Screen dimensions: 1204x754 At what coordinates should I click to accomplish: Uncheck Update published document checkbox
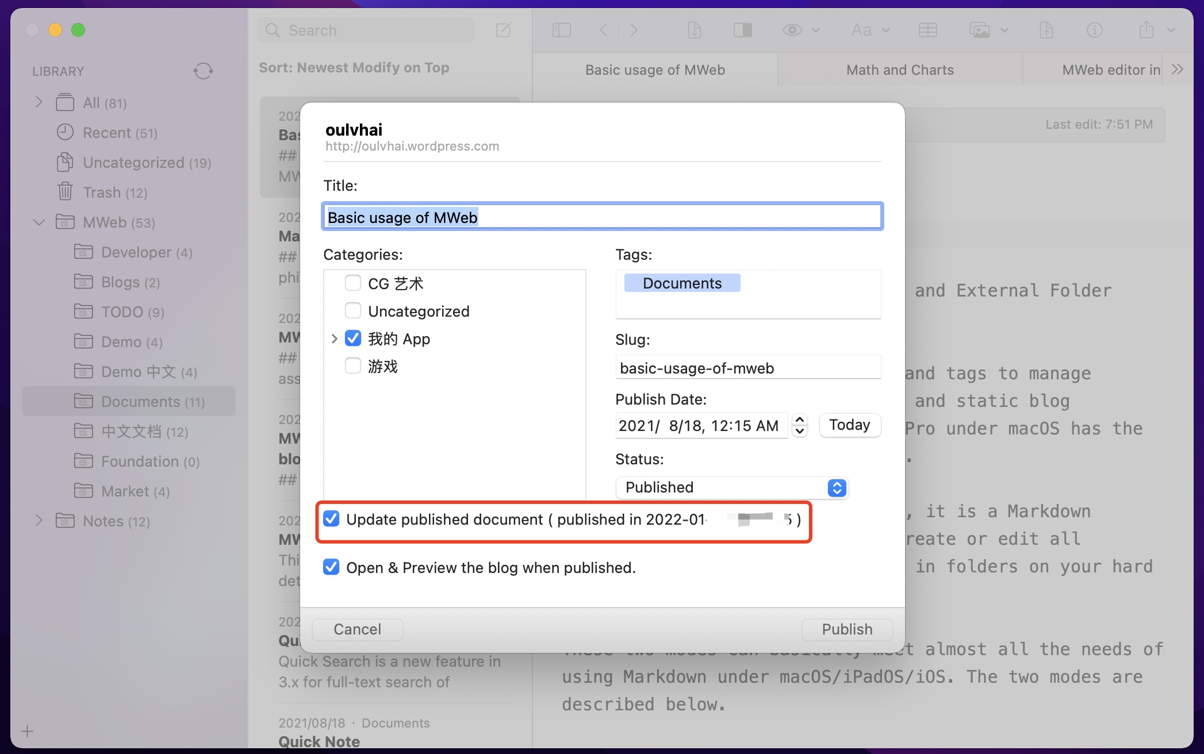pos(331,519)
